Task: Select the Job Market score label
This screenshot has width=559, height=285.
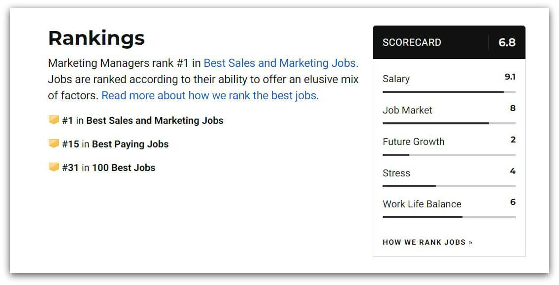Action: [407, 110]
